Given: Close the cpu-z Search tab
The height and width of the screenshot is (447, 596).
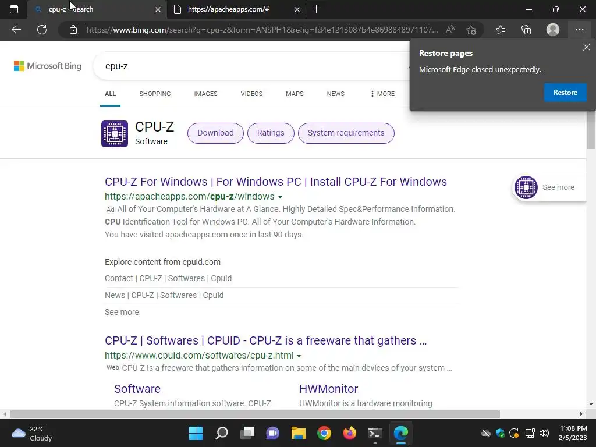Looking at the screenshot, I should 158,9.
